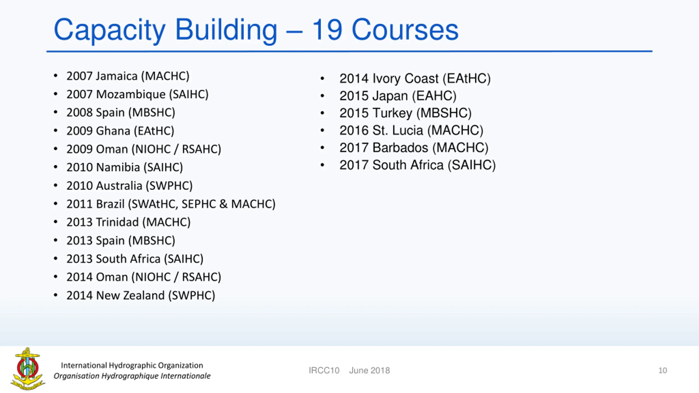Click '2014 New Zealand (SWPHC)' line
Viewport: 699px width, 393px height.
click(x=141, y=296)
